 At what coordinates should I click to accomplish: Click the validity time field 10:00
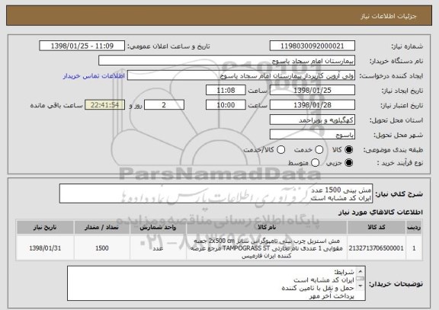[x=226, y=105]
